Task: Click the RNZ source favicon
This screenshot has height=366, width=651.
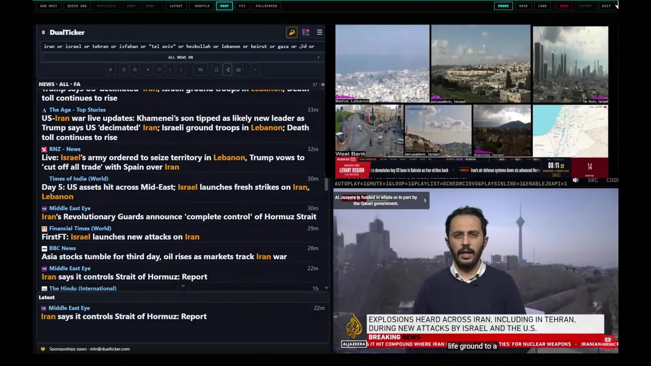Action: tap(44, 149)
